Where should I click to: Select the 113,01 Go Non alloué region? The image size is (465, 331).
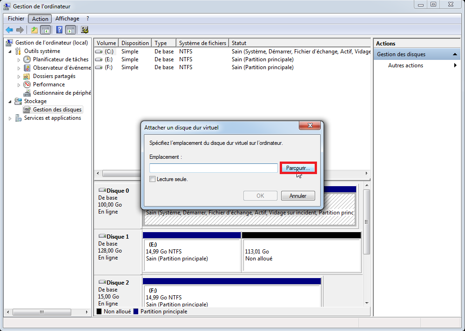point(302,255)
